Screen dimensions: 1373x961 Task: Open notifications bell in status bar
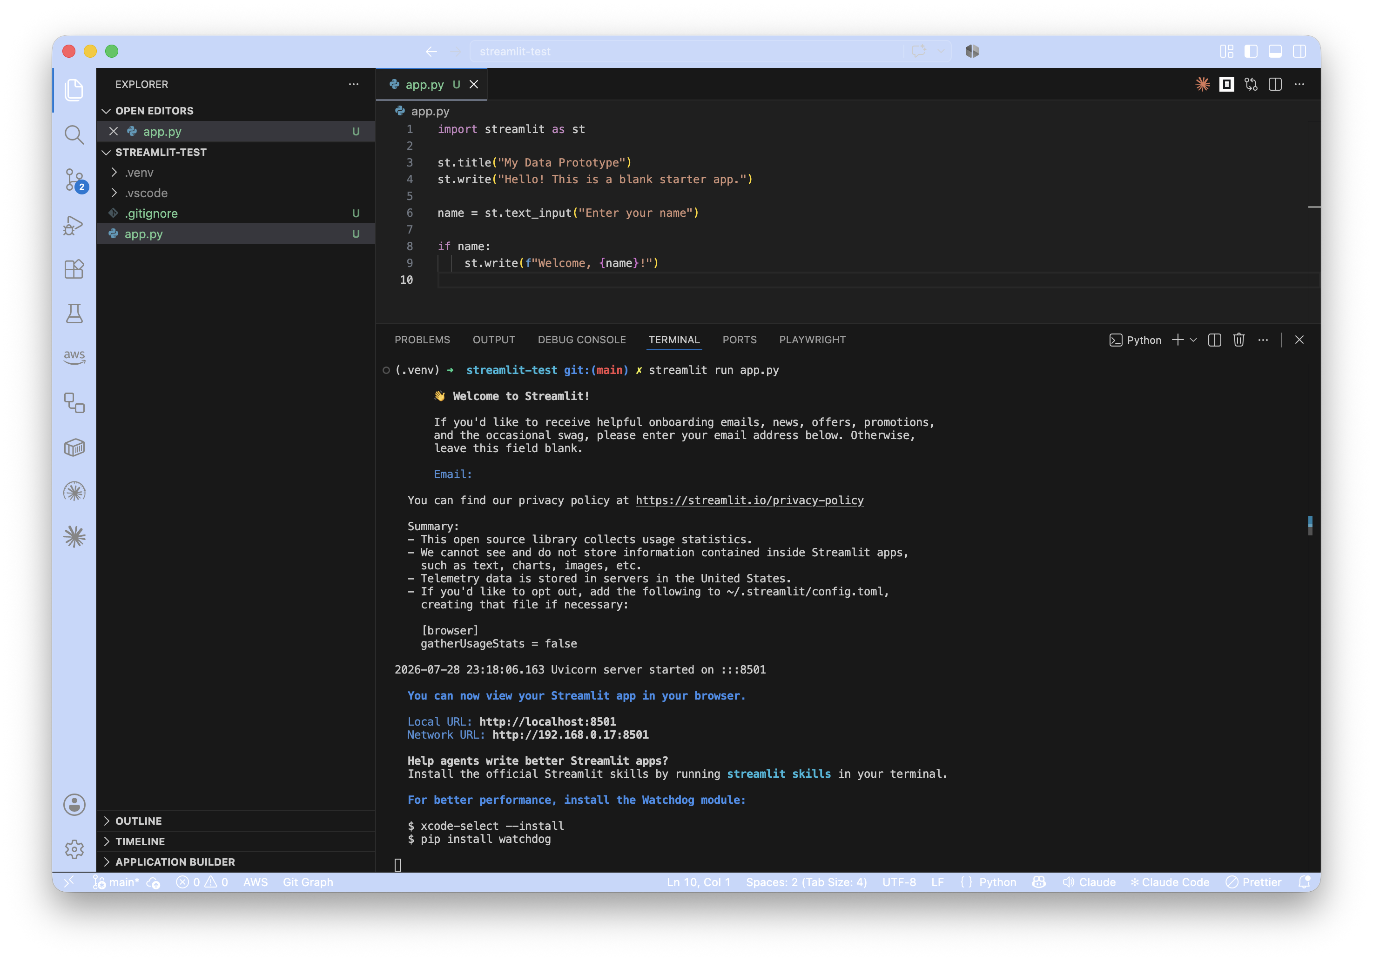(1305, 883)
